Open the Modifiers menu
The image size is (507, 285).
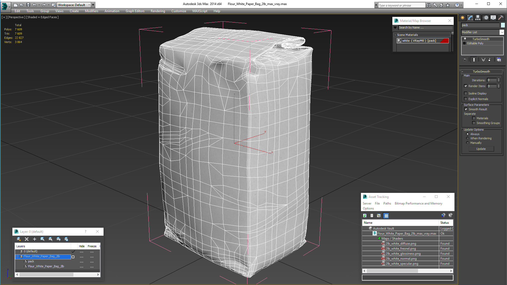click(91, 11)
